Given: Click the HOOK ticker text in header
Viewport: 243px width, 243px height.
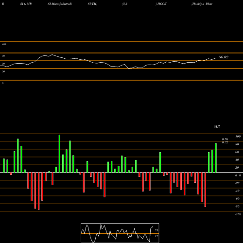Looking at the screenshot, I should point(161,4).
